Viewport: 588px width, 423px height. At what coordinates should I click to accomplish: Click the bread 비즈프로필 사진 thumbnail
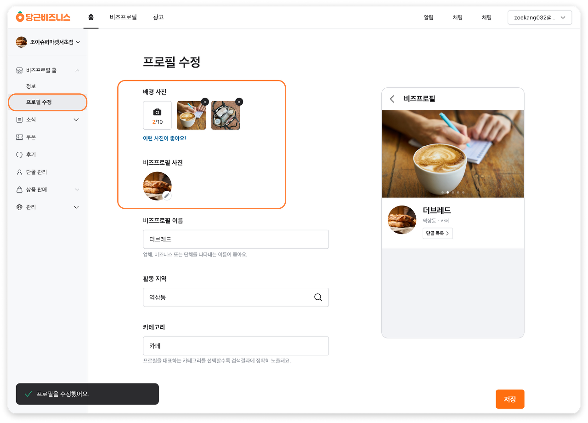click(x=157, y=186)
